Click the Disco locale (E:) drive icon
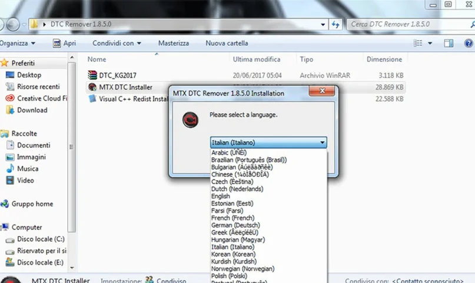475x283 pixels. 10,262
